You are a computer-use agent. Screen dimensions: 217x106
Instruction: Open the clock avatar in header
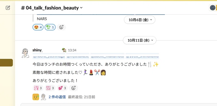213,8
